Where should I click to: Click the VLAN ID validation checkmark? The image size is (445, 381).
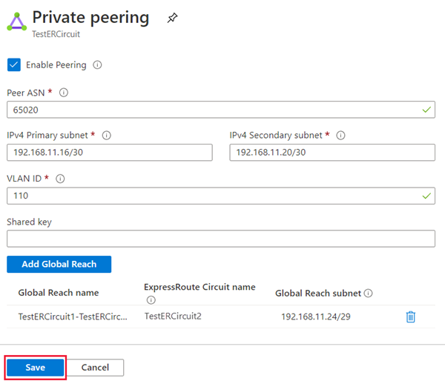pyautogui.click(x=426, y=196)
